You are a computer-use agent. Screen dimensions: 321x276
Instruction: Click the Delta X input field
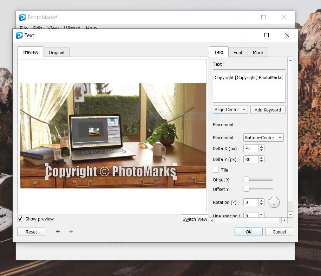click(251, 148)
